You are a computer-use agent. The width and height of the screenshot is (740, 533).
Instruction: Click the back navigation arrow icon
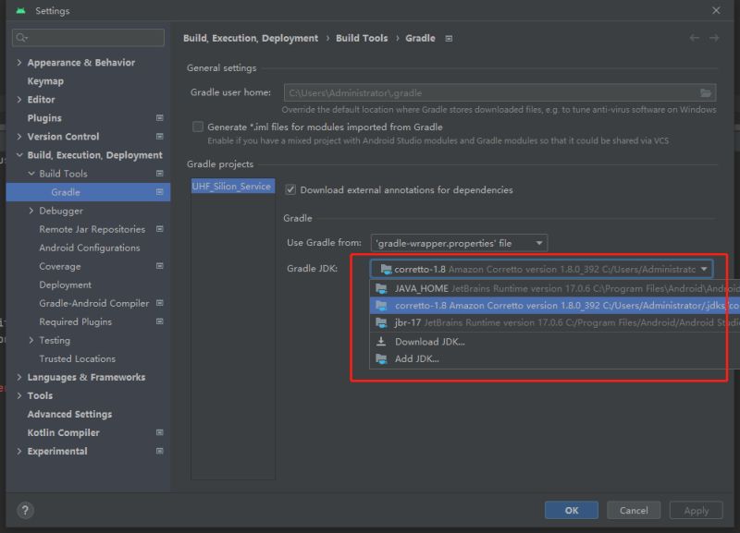[695, 38]
